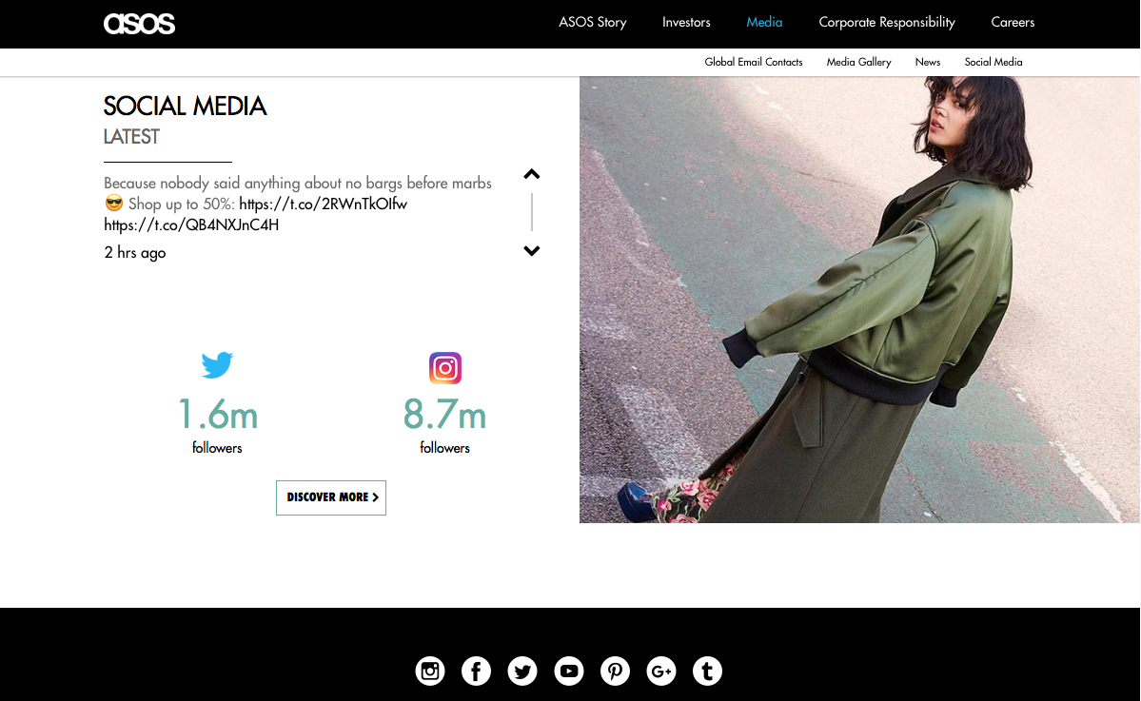This screenshot has width=1141, height=701.
Task: Click the ASOS logo in the header
Action: 139,23
